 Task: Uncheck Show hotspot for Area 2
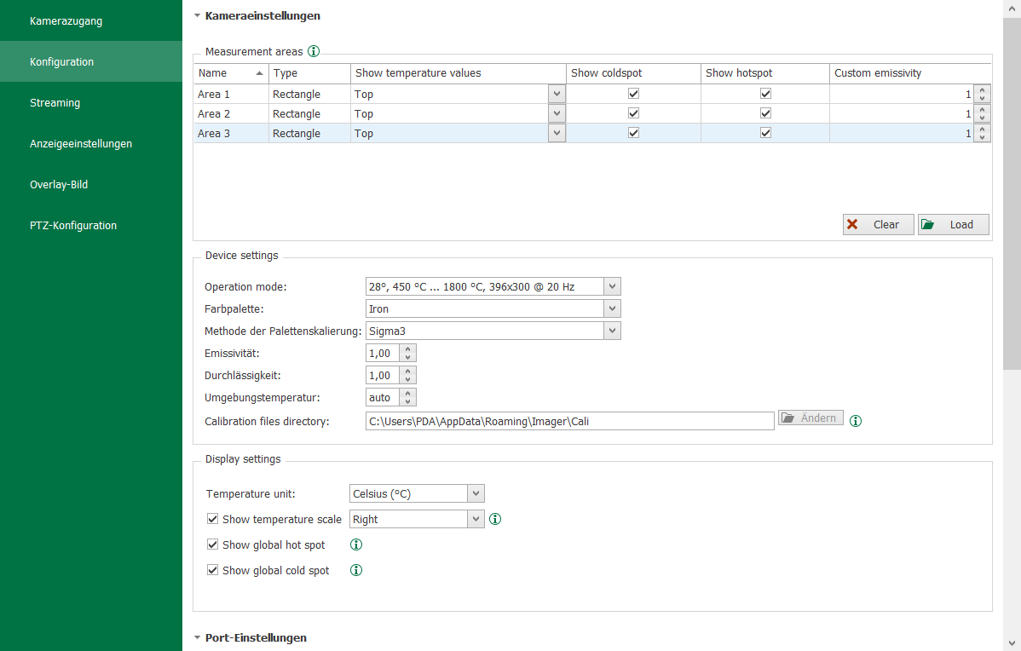click(765, 113)
